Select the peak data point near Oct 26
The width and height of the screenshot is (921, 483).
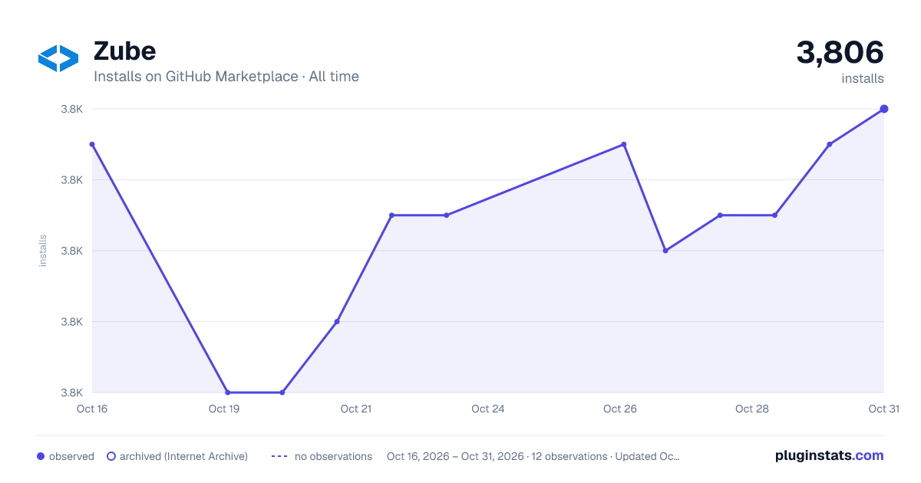pos(624,144)
